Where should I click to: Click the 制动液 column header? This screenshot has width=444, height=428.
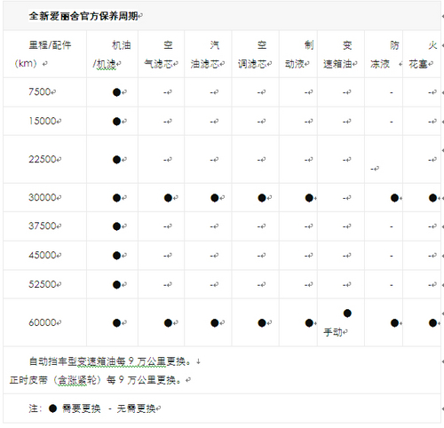[298, 54]
